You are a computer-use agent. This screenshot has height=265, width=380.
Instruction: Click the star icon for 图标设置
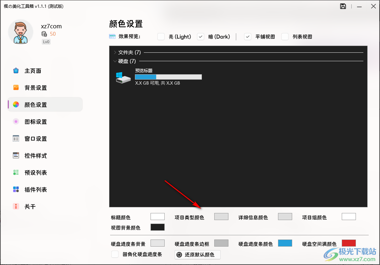pyautogui.click(x=16, y=121)
